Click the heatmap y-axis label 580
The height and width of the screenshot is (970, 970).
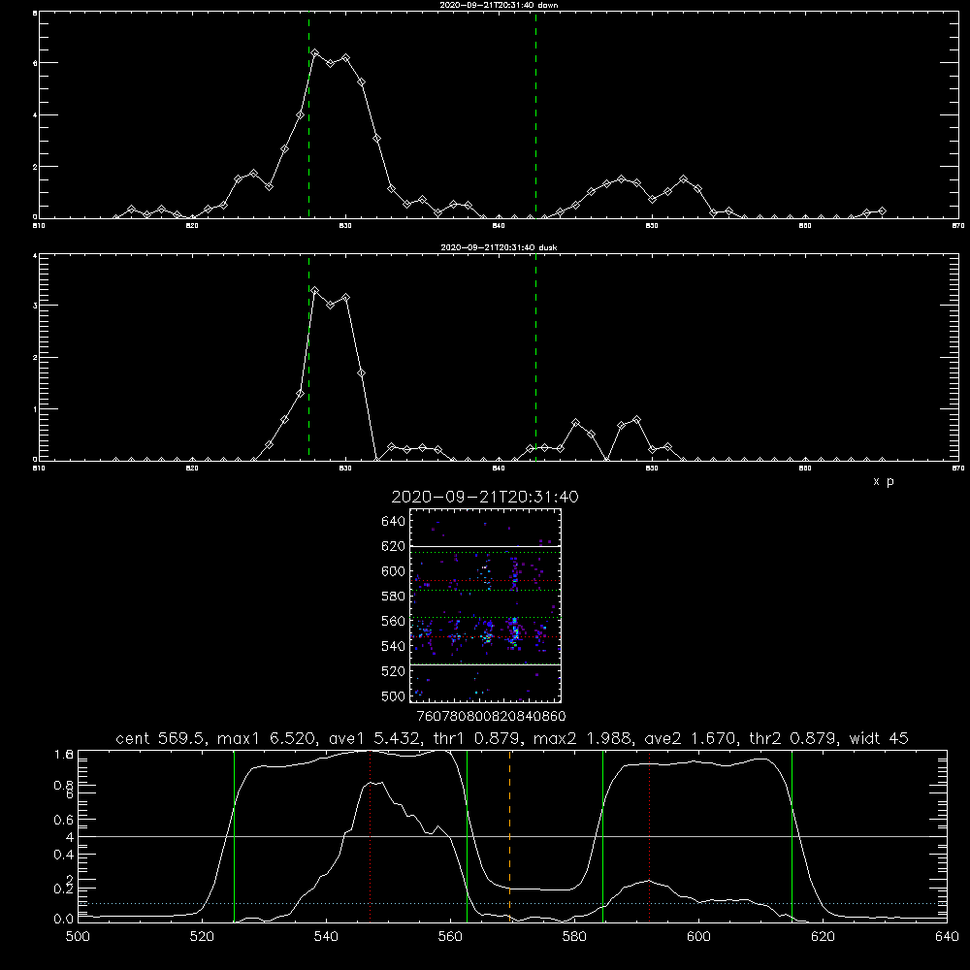[394, 596]
